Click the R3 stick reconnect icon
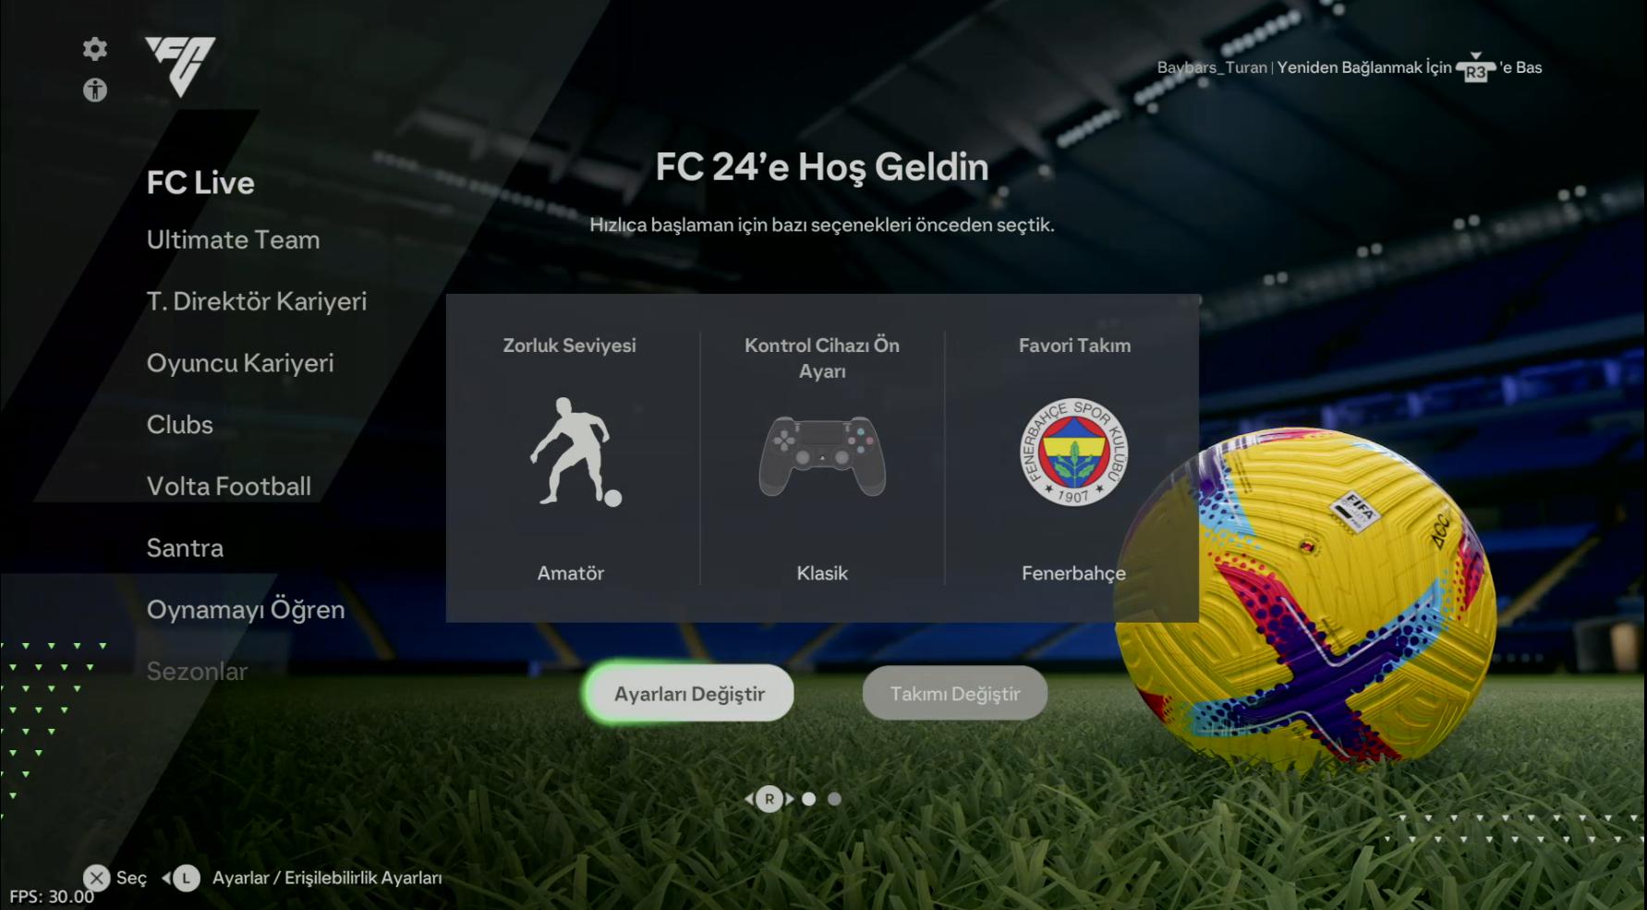This screenshot has height=910, width=1647. tap(1475, 68)
